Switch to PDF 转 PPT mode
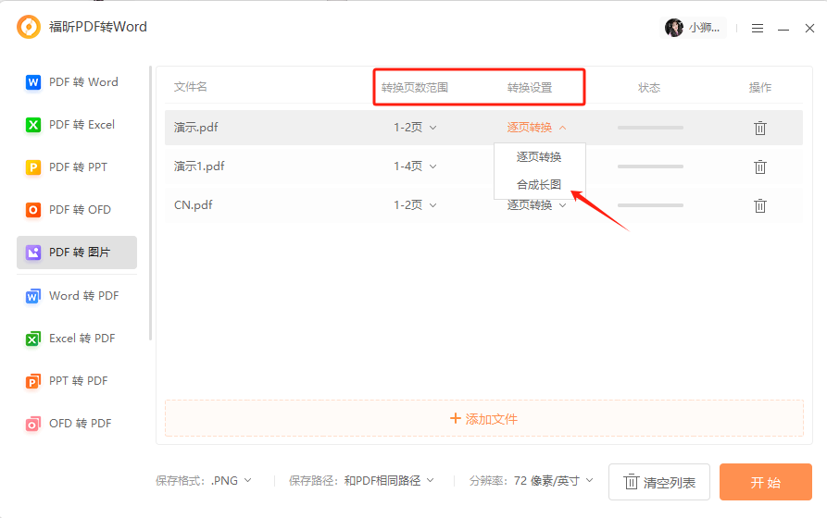This screenshot has height=518, width=827. coord(77,167)
